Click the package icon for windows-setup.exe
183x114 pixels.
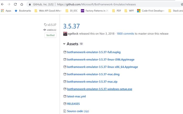point(65,89)
